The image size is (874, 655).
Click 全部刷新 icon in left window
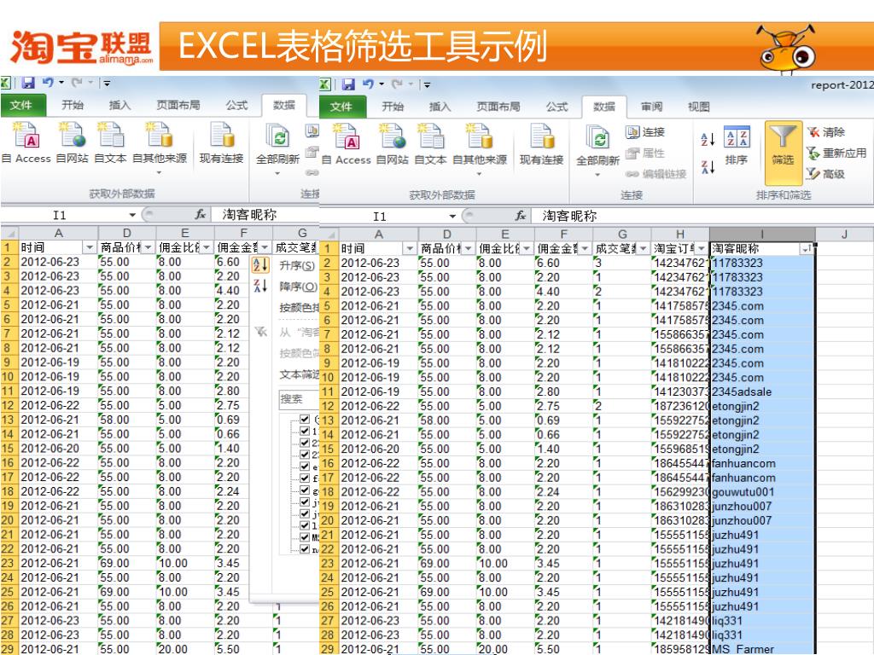click(x=277, y=143)
